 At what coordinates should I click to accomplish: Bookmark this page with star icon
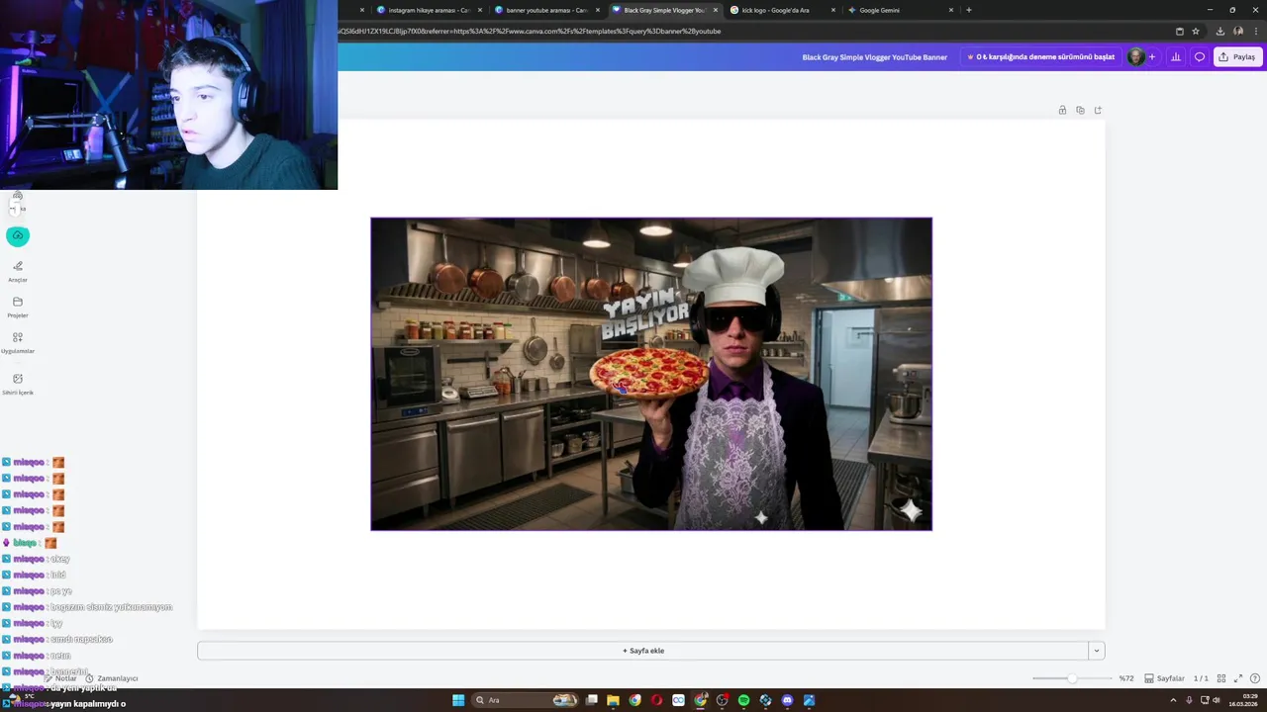point(1196,31)
